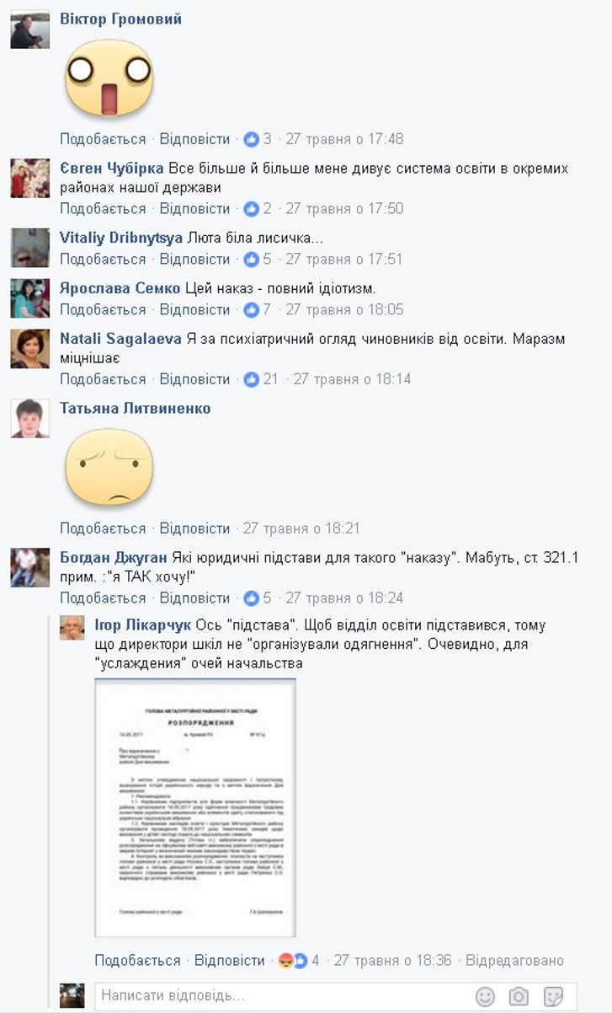The image size is (612, 1013).
Task: Reply to Vitaliy Dribnytsya's comment
Action: [x=194, y=259]
